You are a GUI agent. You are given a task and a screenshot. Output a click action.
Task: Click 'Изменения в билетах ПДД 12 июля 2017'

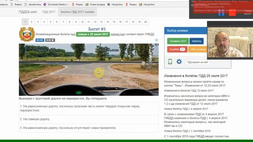(189, 91)
